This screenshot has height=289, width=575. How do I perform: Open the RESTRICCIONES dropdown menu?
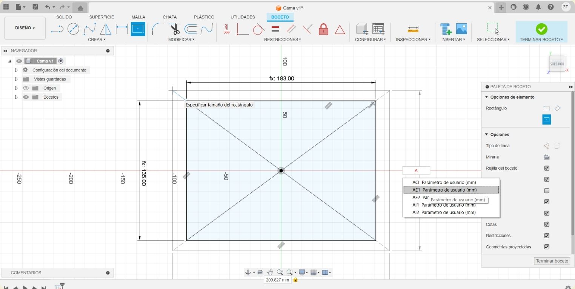coord(283,40)
